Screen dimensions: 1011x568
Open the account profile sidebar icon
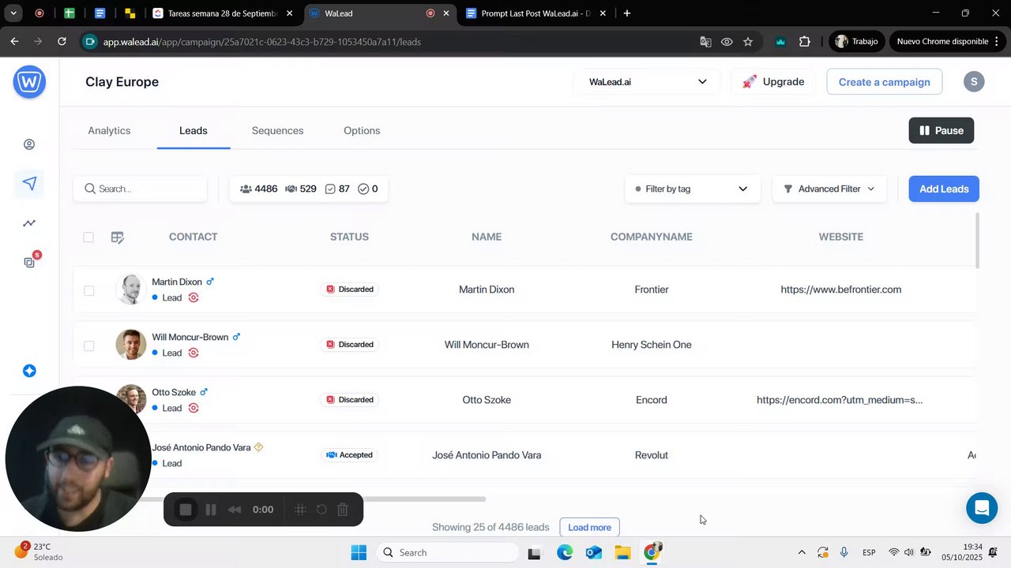(29, 144)
